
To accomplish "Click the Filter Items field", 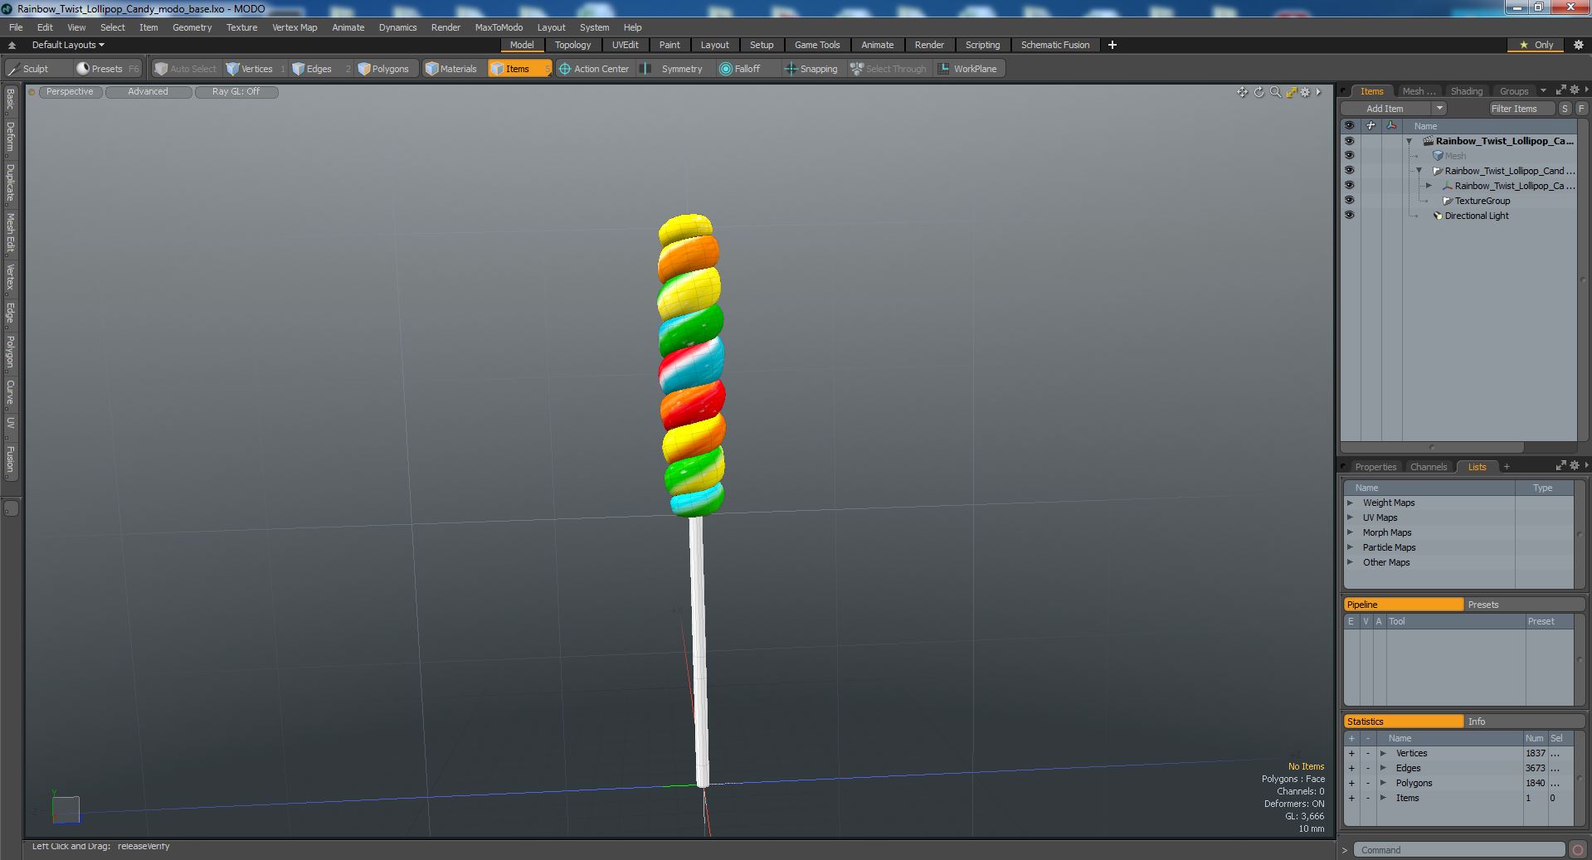I will (1521, 109).
